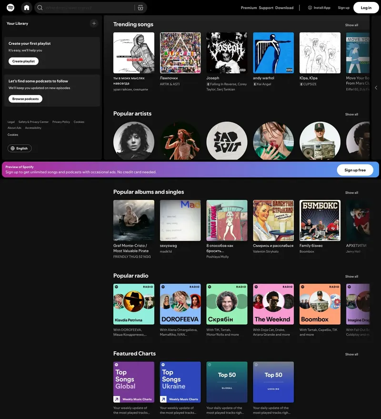
Task: Open the Лампочки song cover
Action: [180, 53]
